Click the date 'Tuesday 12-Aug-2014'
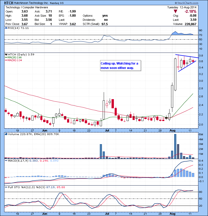 [x=182, y=8]
